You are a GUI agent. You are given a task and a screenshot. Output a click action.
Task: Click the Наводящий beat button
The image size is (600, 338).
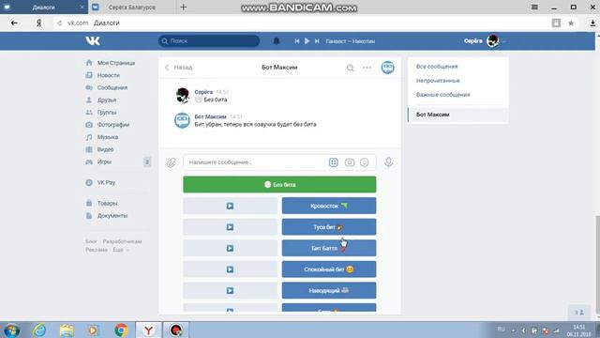tap(329, 290)
